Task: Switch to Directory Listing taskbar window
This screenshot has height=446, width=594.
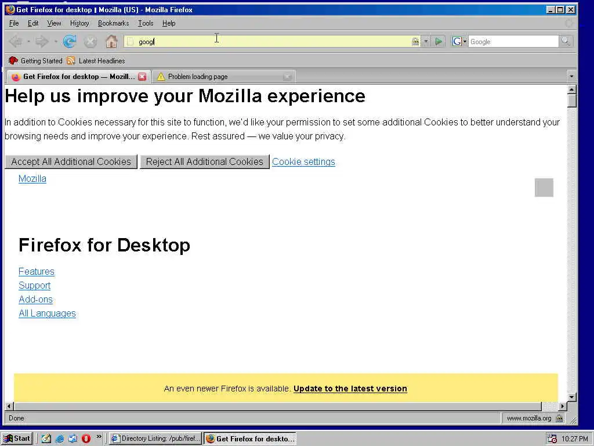Action: [155, 438]
